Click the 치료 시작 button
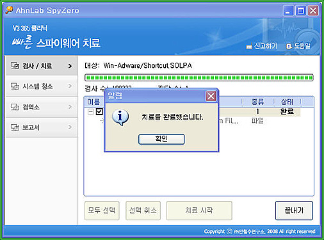Image resolution: width=324 pixels, height=240 pixels. [199, 211]
